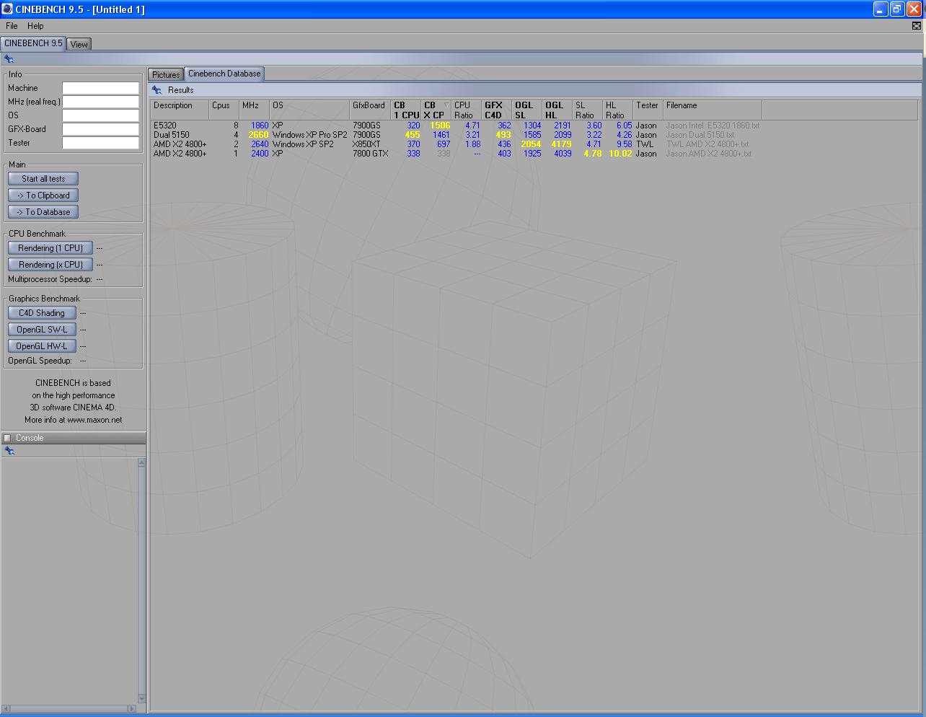Image resolution: width=926 pixels, height=717 pixels.
Task: Select the AMD X2 4800+ row with the X850XT board
Action: 180,144
